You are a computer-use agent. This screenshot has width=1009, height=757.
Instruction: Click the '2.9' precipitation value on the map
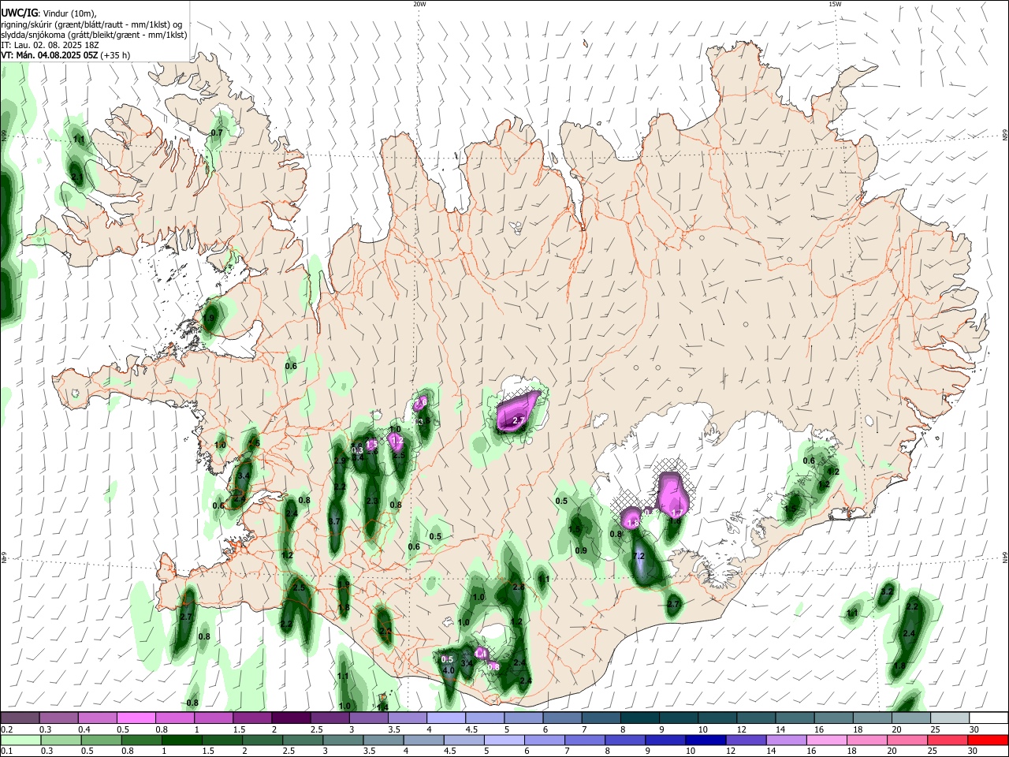[340, 461]
